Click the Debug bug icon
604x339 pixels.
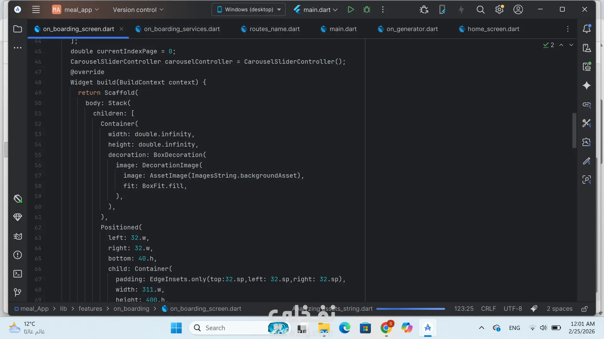click(366, 10)
